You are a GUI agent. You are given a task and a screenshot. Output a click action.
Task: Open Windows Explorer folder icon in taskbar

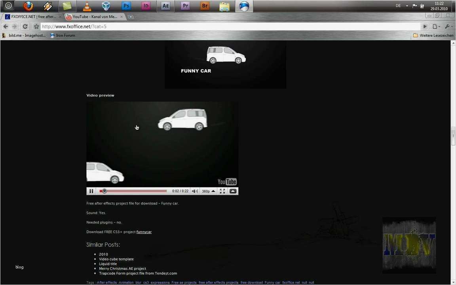click(x=224, y=6)
